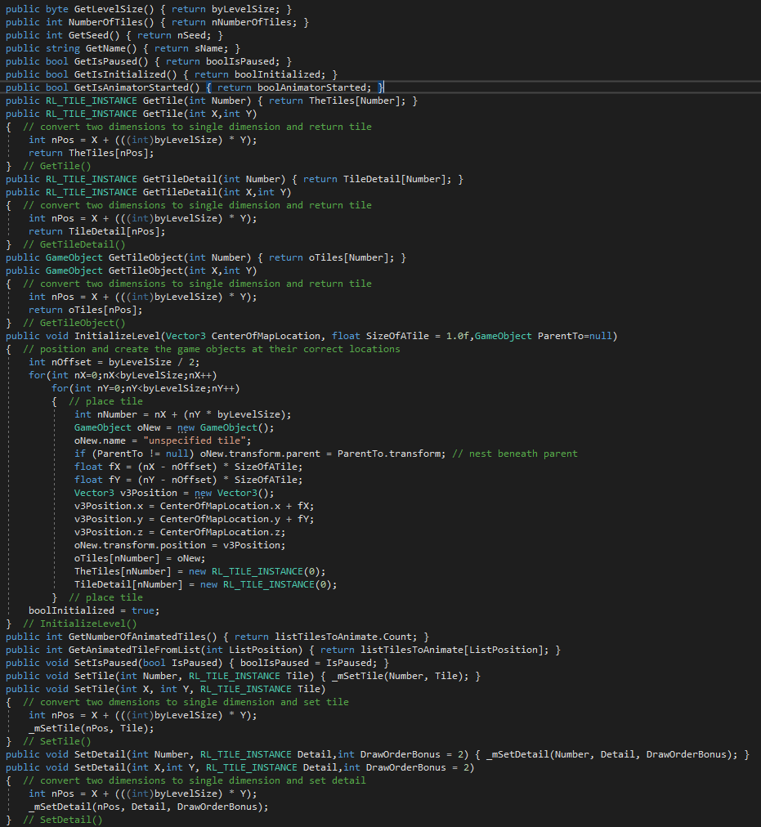Click the "nest beneath parent" comment

tap(514, 454)
